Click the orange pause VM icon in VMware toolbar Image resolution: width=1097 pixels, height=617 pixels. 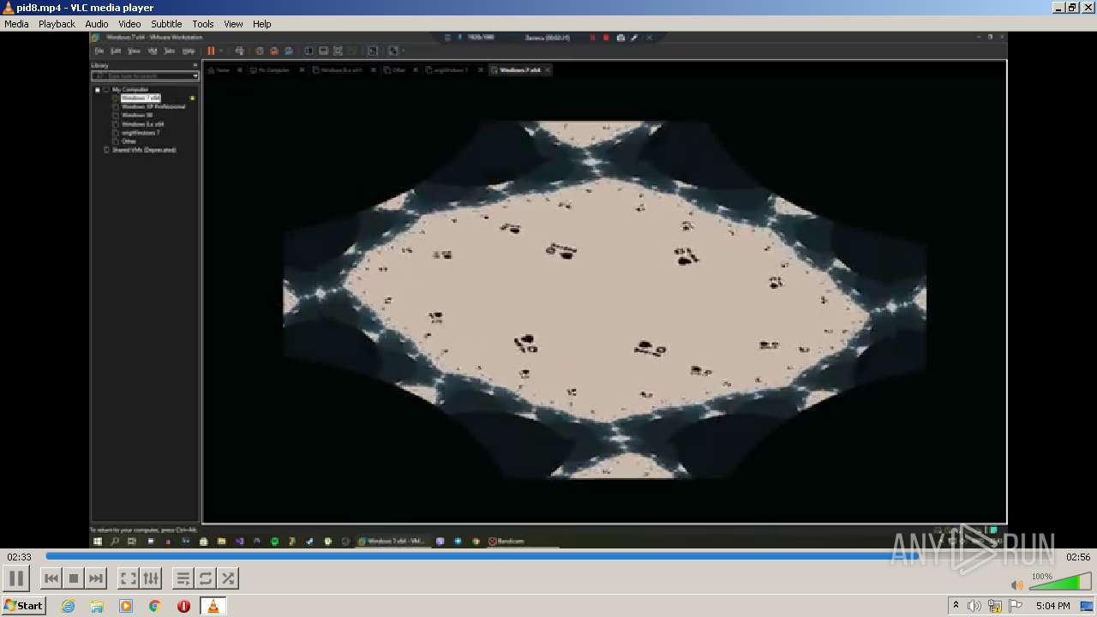pyautogui.click(x=211, y=51)
